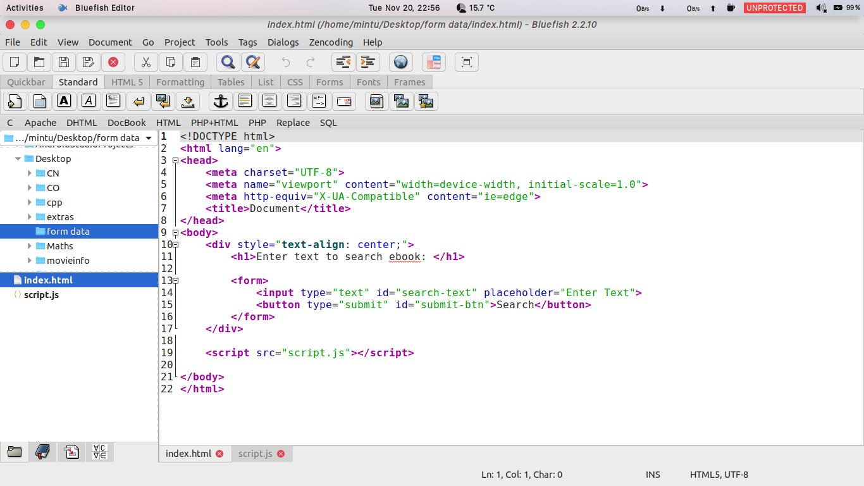Open the Zencoding menu
This screenshot has width=864, height=486.
[x=331, y=42]
